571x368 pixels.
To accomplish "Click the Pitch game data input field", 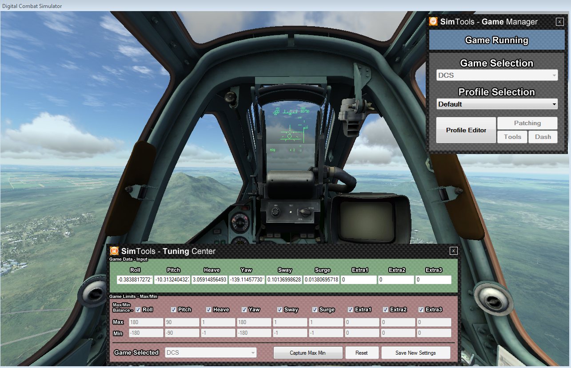I will pyautogui.click(x=172, y=280).
